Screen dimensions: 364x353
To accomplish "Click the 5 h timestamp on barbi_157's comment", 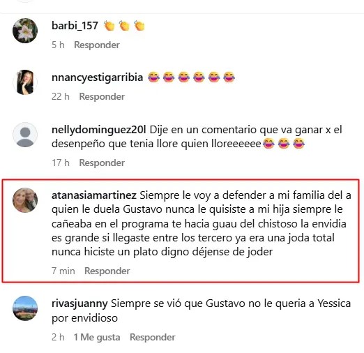I will coord(58,45).
